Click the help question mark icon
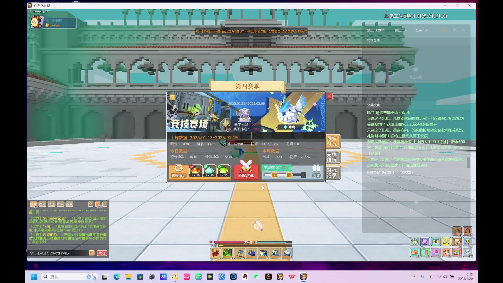Screen dimensions: 503x283 (x=172, y=97)
